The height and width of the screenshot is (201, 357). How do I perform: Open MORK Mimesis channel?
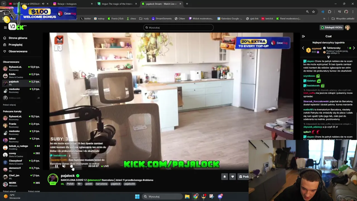coord(21,184)
